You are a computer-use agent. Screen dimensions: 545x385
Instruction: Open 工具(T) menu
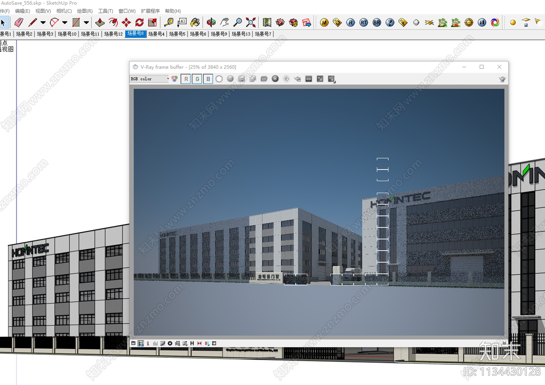(x=106, y=11)
